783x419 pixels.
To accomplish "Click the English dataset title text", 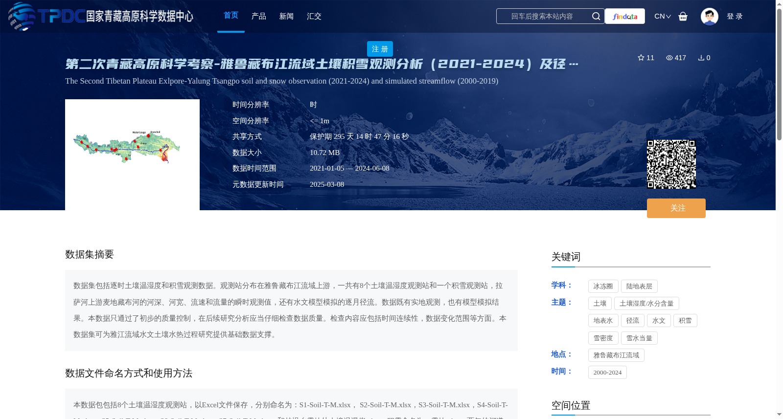I will (282, 81).
